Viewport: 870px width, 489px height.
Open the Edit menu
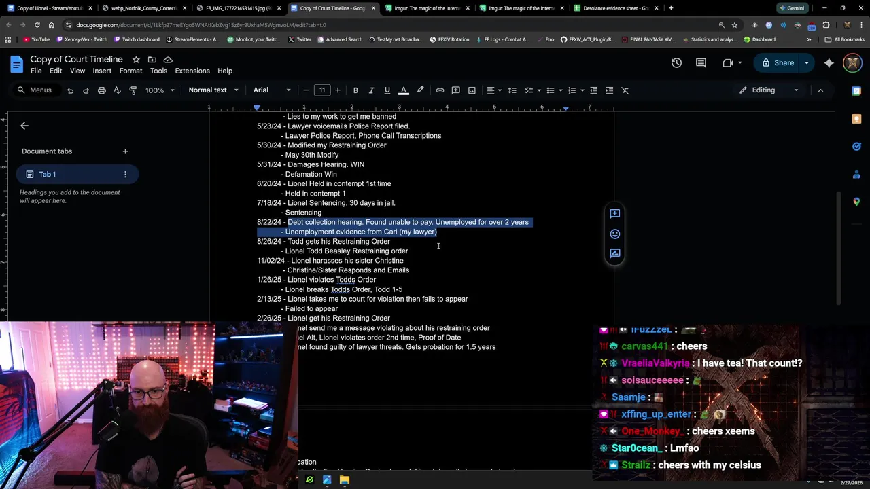[56, 71]
